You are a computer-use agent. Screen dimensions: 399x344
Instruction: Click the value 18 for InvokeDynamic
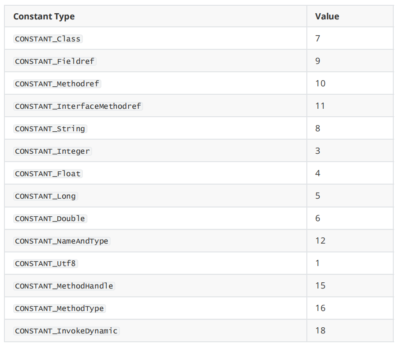[321, 330]
